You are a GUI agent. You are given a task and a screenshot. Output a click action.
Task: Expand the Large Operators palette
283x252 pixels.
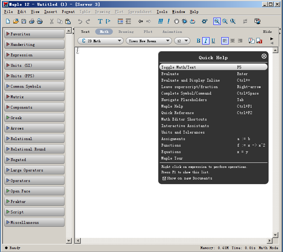click(x=34, y=170)
